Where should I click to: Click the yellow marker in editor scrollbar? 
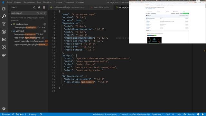pos(205,51)
